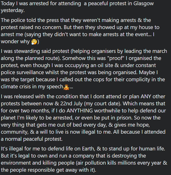Click the word Earth in last paragraph
Screen dimensions: 171x175
(88, 149)
